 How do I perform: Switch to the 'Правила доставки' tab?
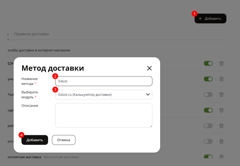[31, 34]
